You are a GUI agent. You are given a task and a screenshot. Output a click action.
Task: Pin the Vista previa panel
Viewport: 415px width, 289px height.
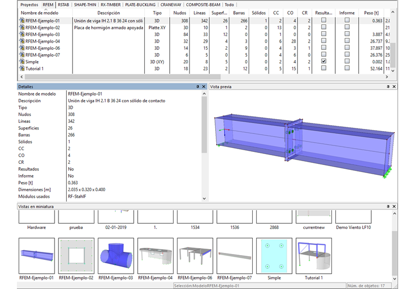pos(388,87)
